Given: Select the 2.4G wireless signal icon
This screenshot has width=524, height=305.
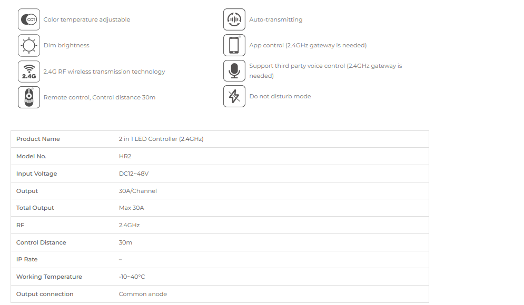Looking at the screenshot, I should [29, 72].
